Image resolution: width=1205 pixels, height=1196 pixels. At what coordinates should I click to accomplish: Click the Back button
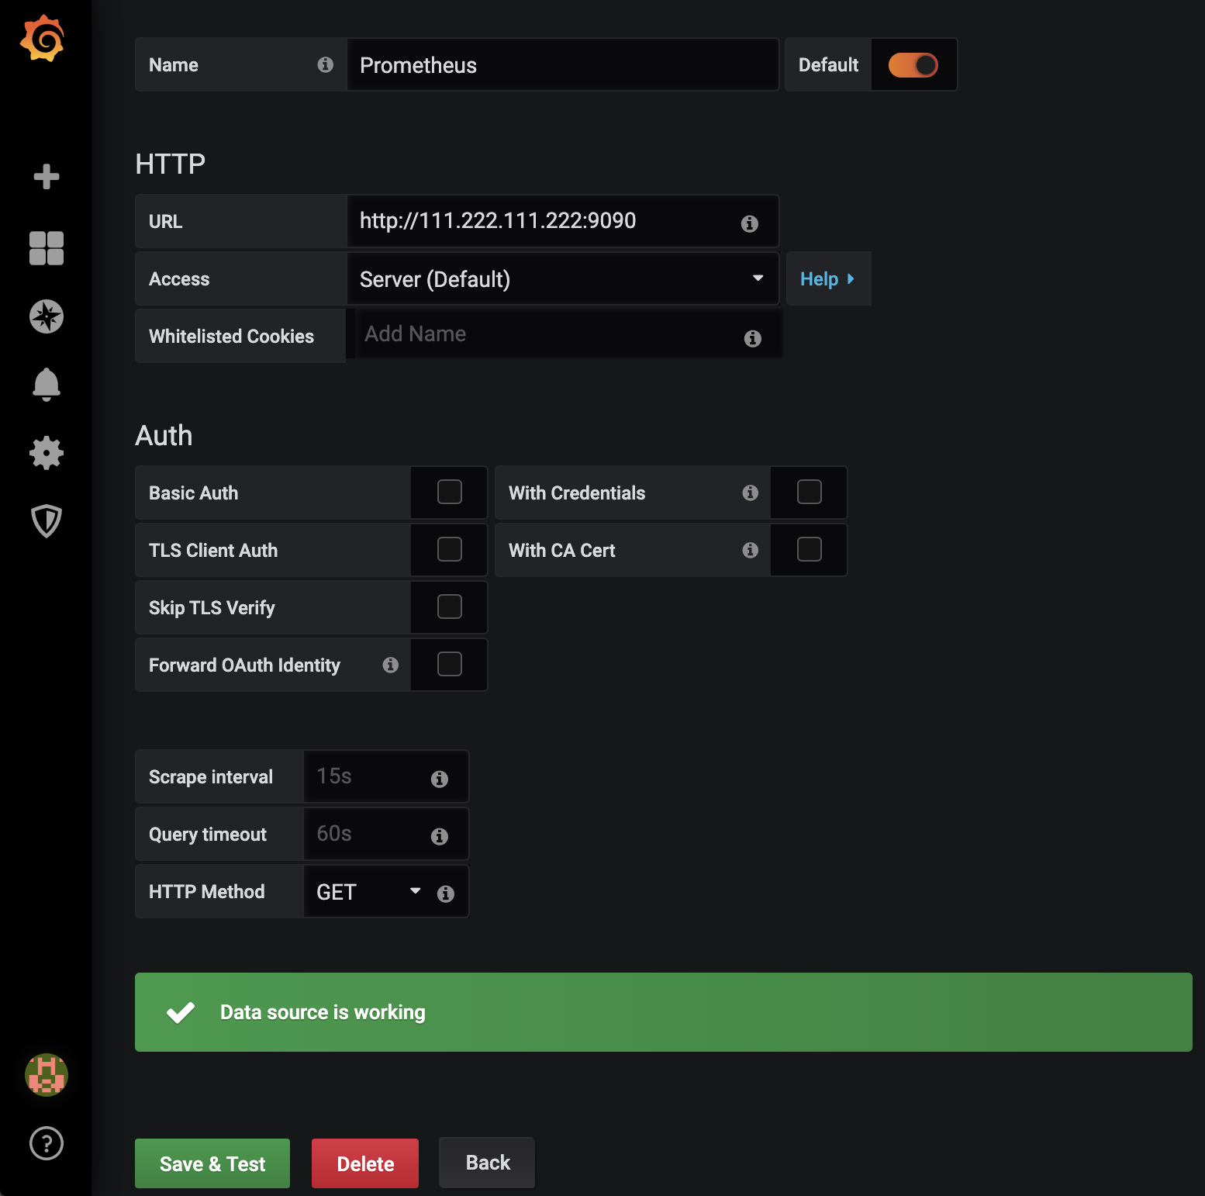[x=488, y=1163]
